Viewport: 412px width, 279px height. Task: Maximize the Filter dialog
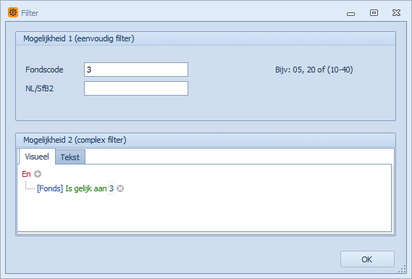(x=374, y=12)
